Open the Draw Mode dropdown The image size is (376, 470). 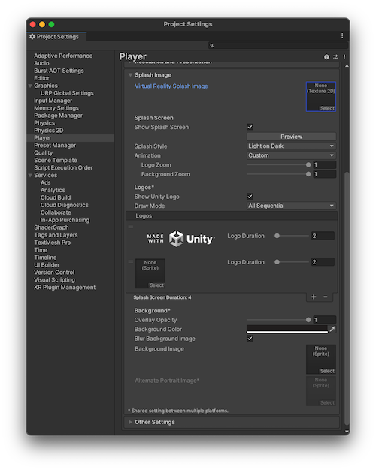coord(291,206)
